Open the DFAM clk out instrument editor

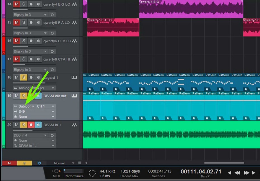click(74, 96)
